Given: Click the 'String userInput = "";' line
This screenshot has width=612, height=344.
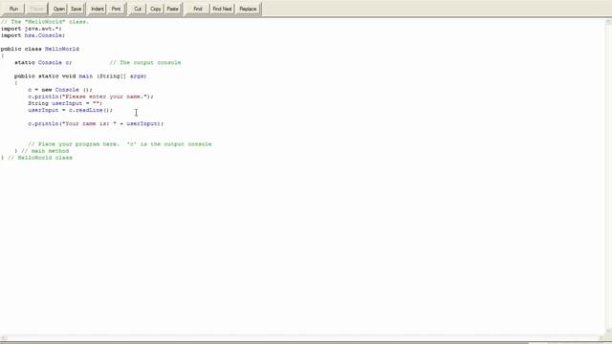Looking at the screenshot, I should pyautogui.click(x=65, y=103).
